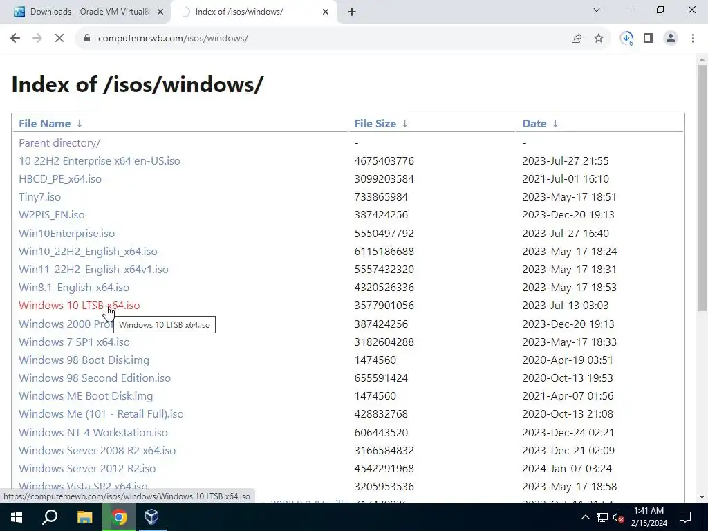Click the address bar URL
This screenshot has width=708, height=531.
[x=173, y=39]
